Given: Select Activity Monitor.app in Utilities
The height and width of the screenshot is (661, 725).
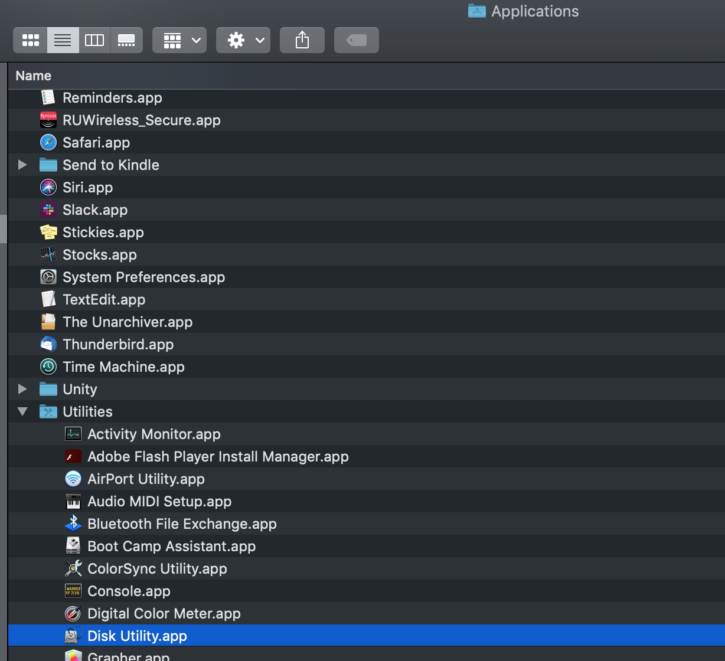Looking at the screenshot, I should tap(154, 434).
